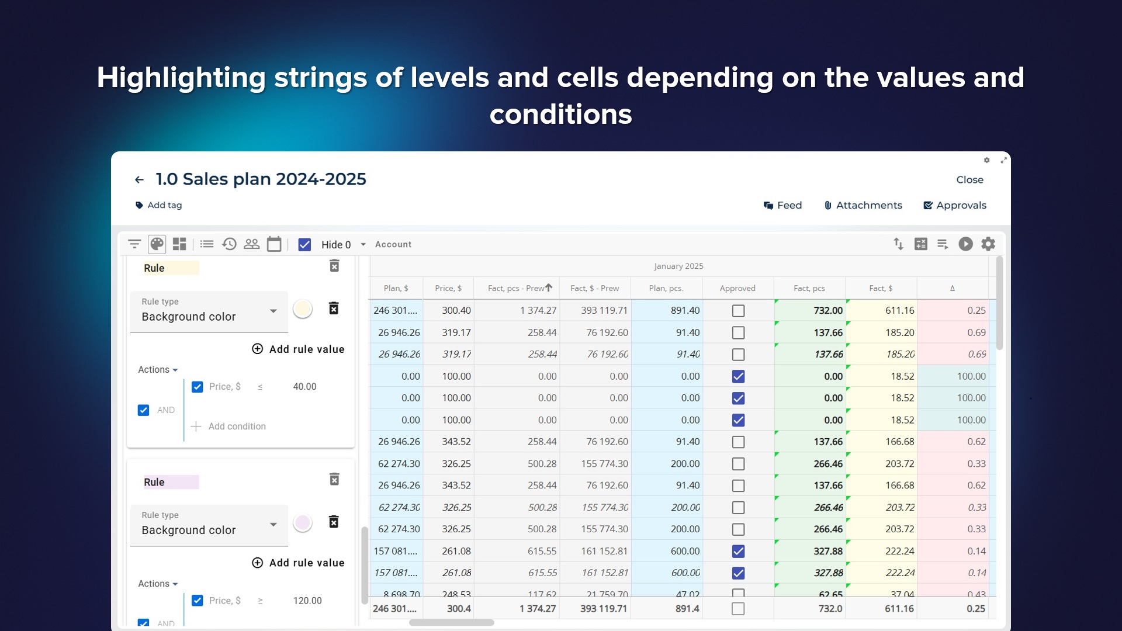Open the Feed tab
The width and height of the screenshot is (1122, 631).
point(782,206)
